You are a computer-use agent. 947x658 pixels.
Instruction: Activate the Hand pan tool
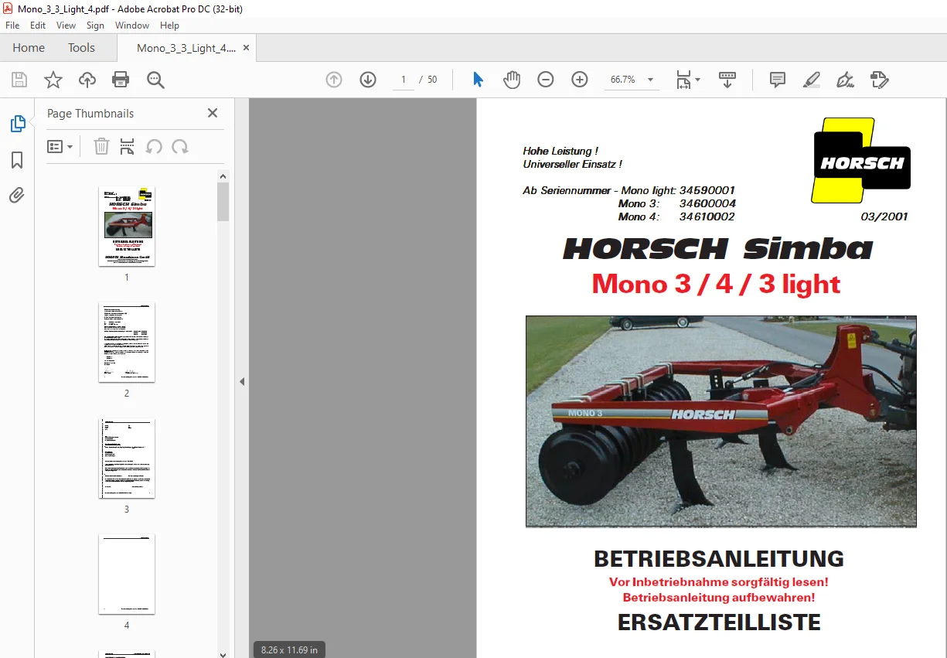point(512,80)
